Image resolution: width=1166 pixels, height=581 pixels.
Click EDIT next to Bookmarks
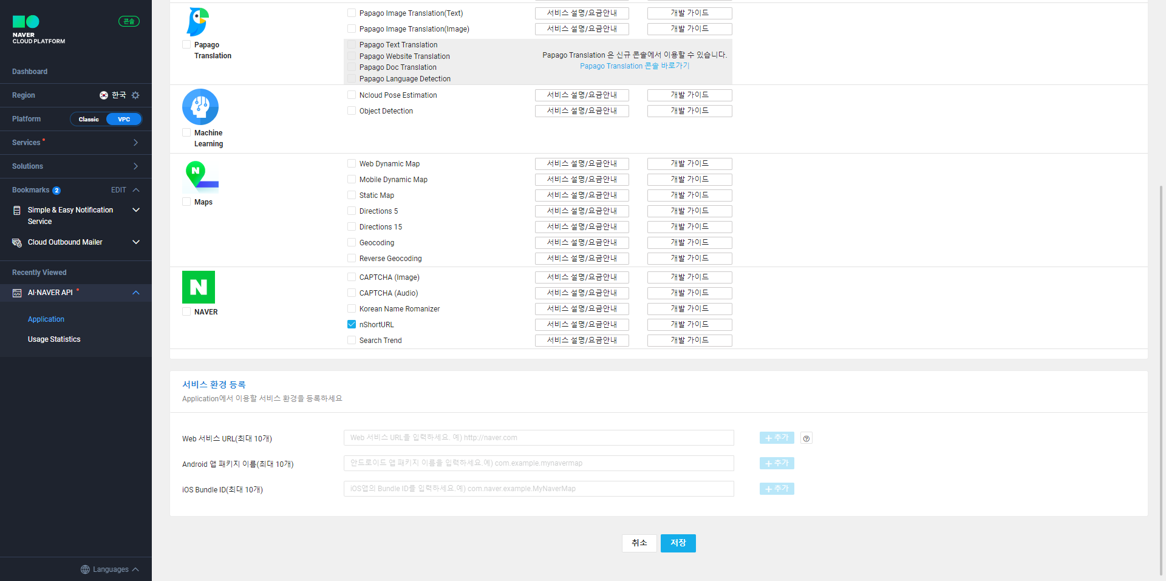(118, 190)
